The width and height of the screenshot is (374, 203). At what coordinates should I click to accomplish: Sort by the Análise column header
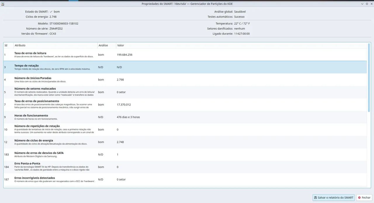click(107, 45)
